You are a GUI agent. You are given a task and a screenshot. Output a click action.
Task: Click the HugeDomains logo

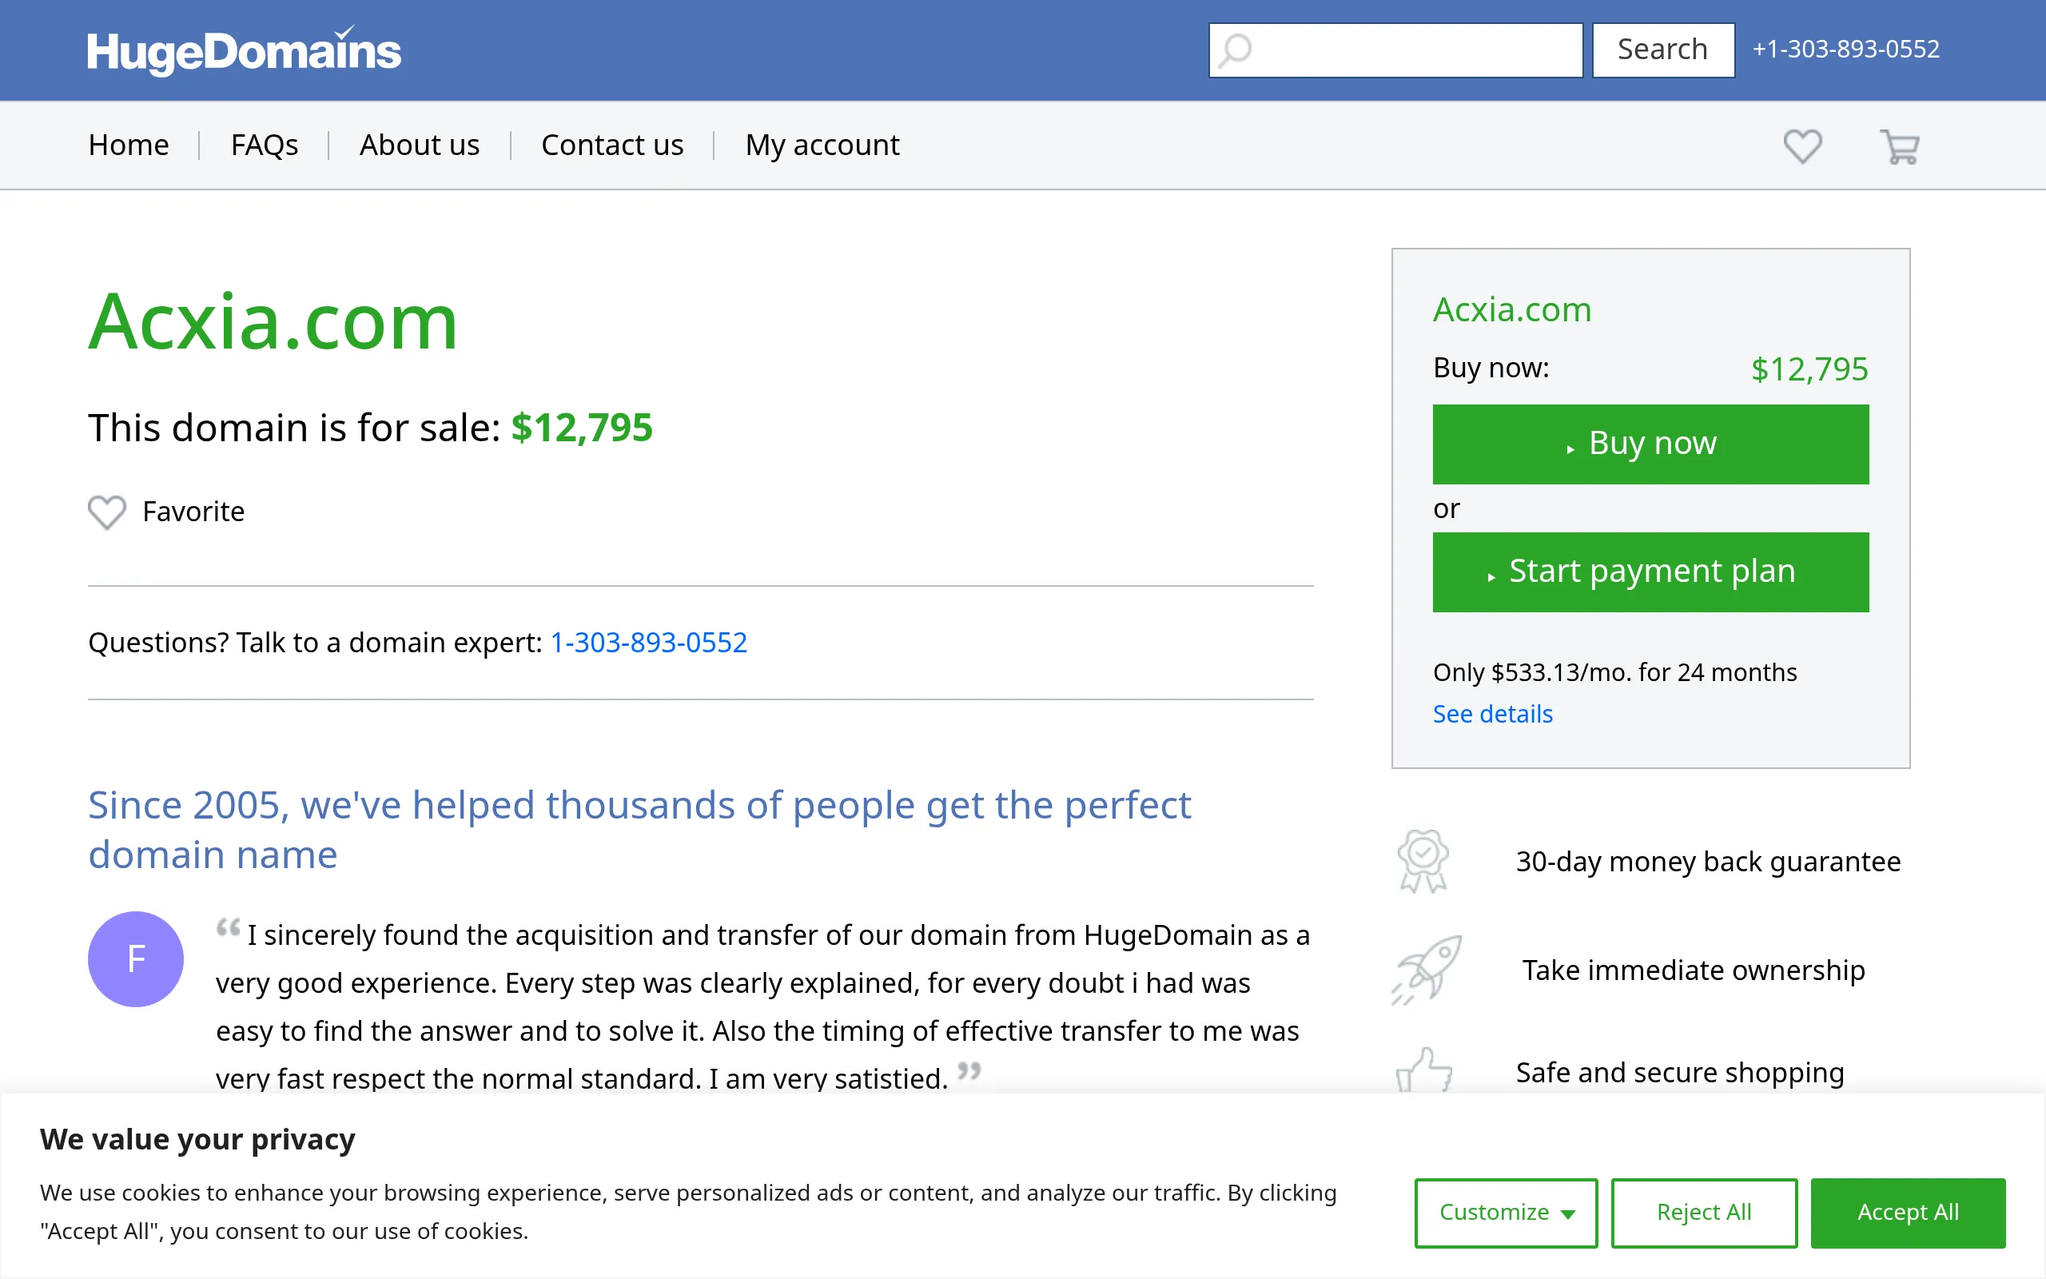244,50
